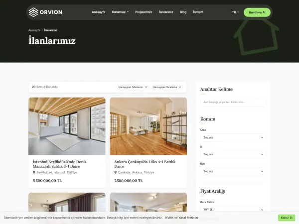Screen dimensions: 299x224
Task: Click the Fiyat Aralığı heading
Action: pos(213,191)
